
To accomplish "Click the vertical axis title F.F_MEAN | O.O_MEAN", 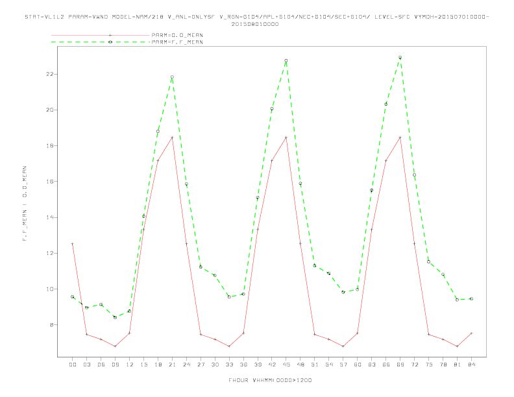I will (x=25, y=204).
